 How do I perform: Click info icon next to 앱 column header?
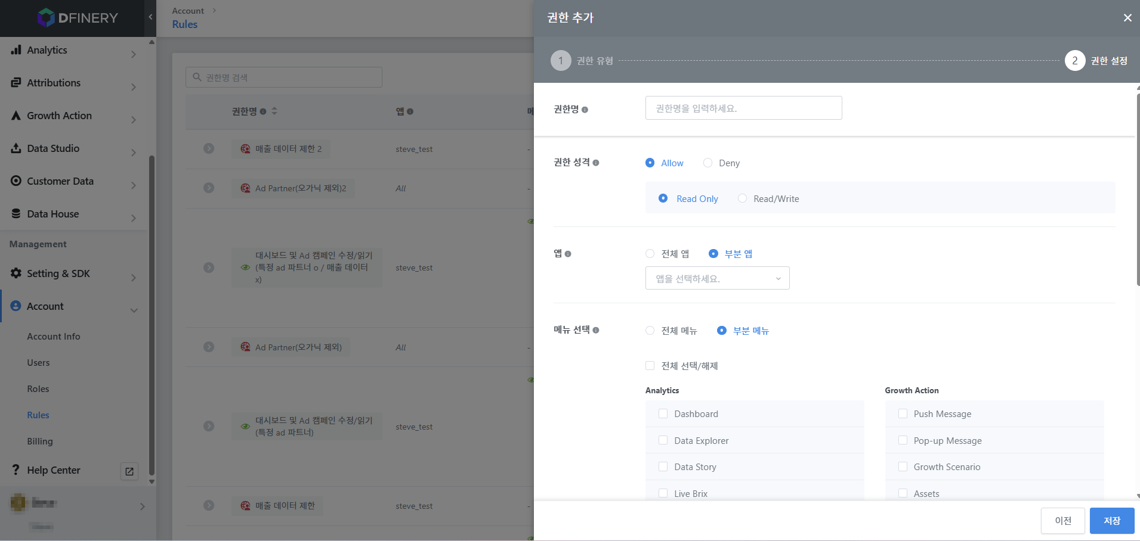(x=410, y=111)
